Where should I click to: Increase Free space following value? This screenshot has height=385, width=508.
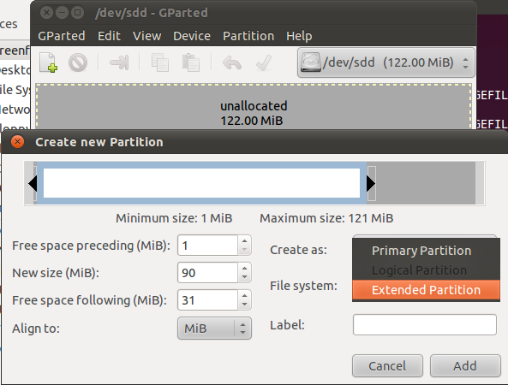pos(245,295)
